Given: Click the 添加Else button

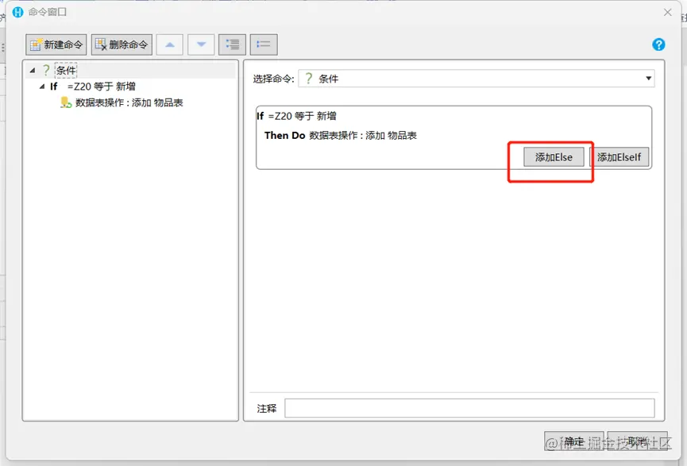Looking at the screenshot, I should (554, 157).
